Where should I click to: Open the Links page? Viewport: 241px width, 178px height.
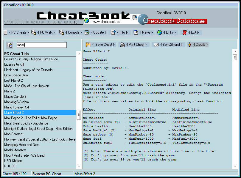(x=170, y=32)
